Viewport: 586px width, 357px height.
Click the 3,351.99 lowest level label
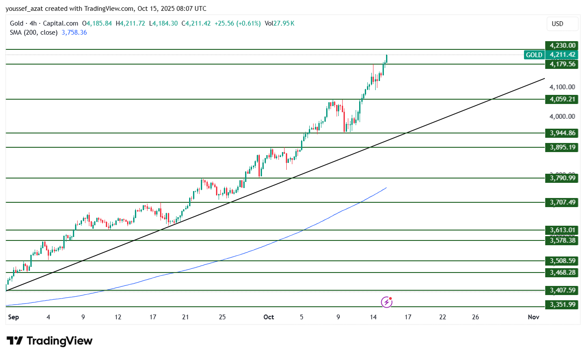[x=562, y=305]
